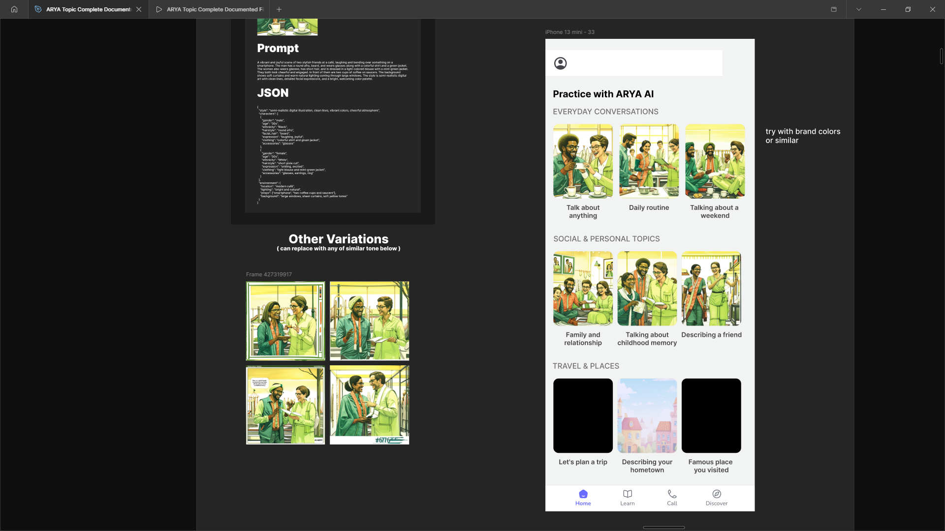Close the first ARYA Topic document tab
945x531 pixels.
(x=139, y=9)
